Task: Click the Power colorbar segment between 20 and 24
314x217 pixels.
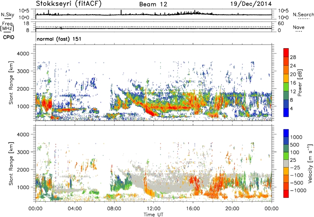Action: click(286, 70)
